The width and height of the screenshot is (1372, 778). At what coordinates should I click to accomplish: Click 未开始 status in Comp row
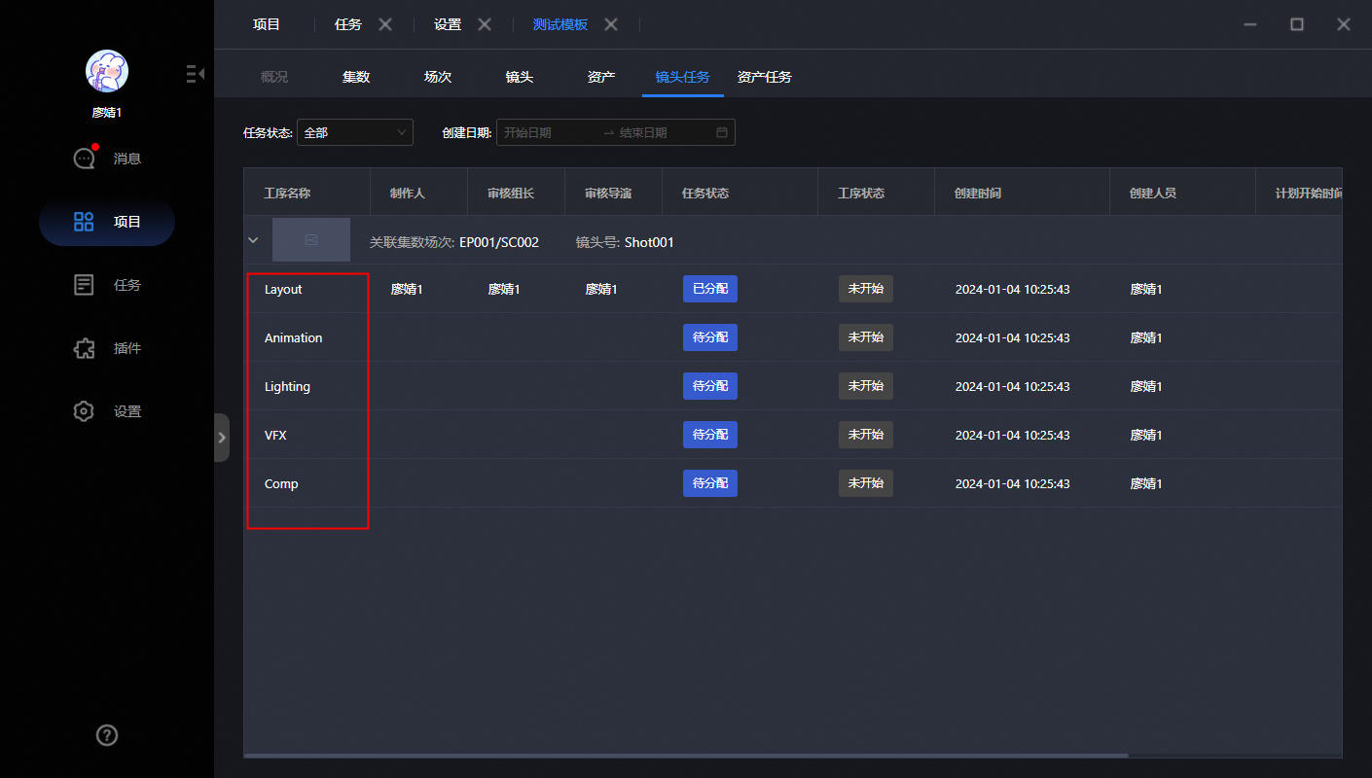point(866,483)
